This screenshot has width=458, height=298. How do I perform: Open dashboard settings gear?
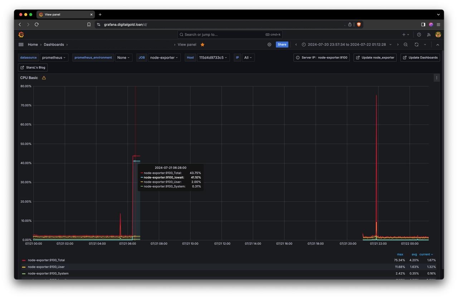269,44
